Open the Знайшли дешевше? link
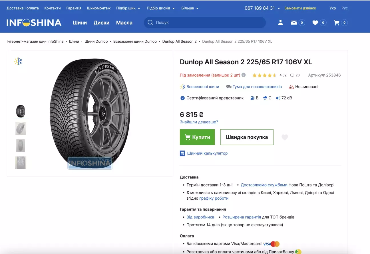Screen dimensions: 370x254 coord(199,122)
